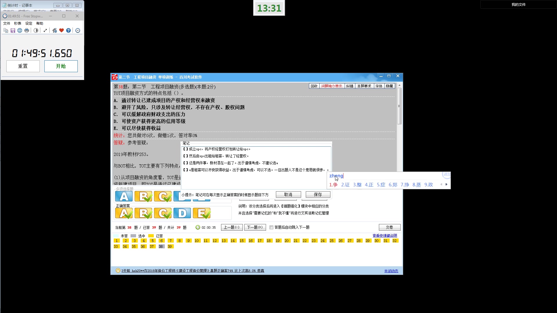Click the 字体 (font) icon button
557x313 pixels.
[379, 85]
